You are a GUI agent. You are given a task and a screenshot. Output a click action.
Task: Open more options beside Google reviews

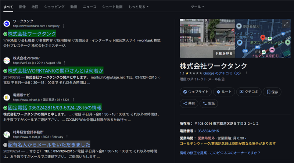(246, 73)
